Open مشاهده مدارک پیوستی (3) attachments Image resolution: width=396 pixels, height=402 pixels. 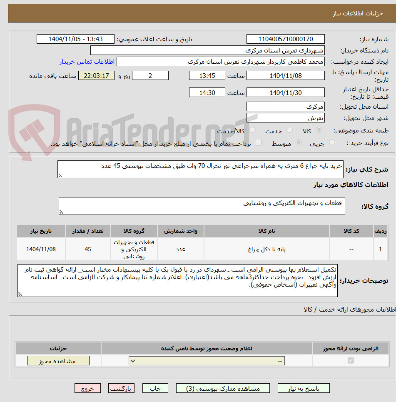pyautogui.click(x=223, y=388)
